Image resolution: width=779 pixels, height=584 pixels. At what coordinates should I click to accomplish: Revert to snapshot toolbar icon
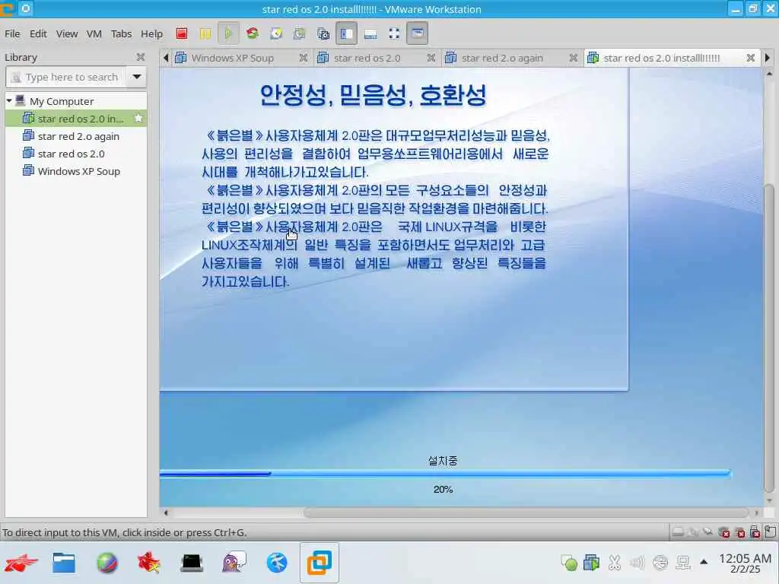pyautogui.click(x=299, y=33)
